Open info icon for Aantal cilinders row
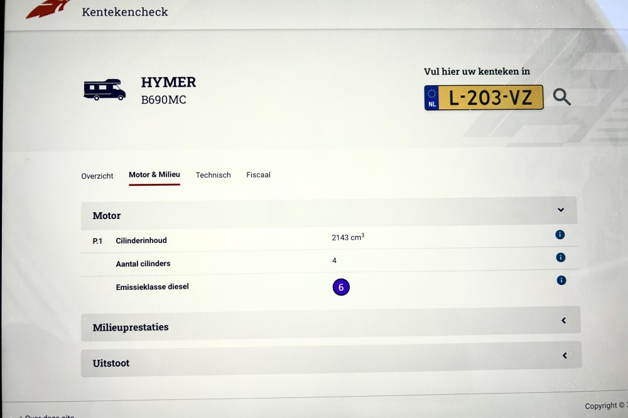 561,257
